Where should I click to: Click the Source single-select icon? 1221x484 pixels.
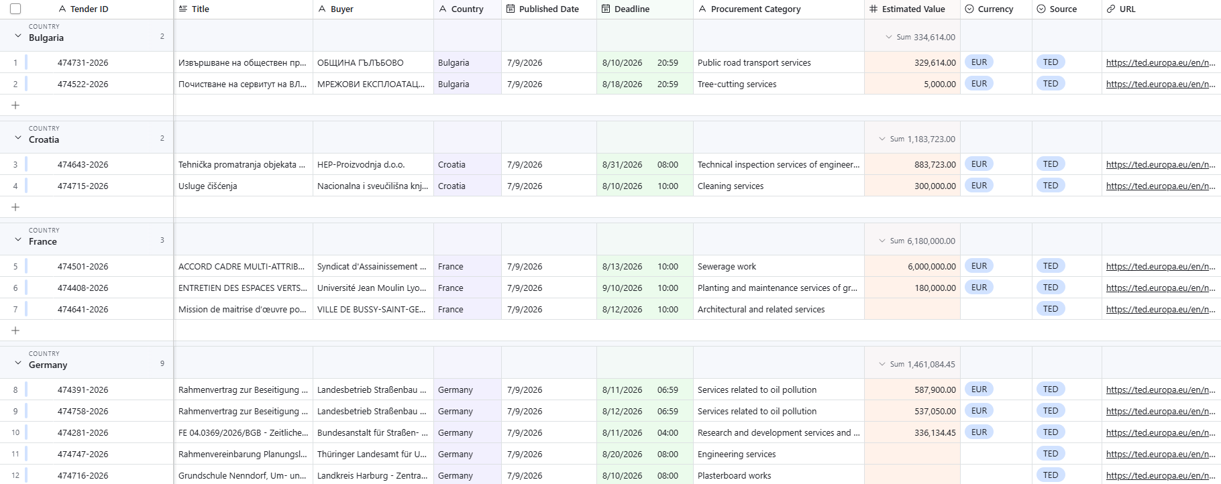pos(1041,9)
